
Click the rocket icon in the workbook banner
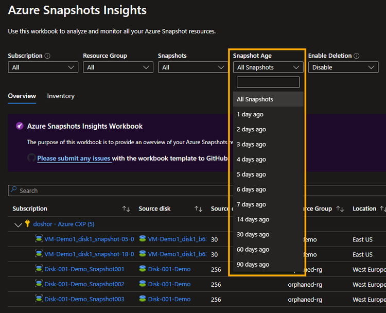pos(20,126)
